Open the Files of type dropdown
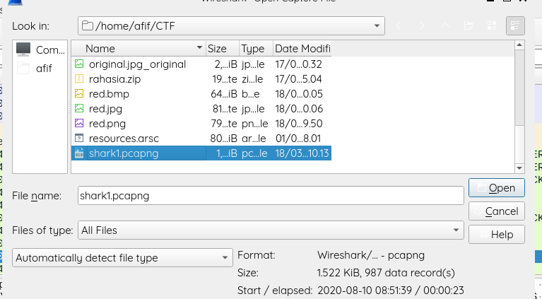 pyautogui.click(x=271, y=230)
